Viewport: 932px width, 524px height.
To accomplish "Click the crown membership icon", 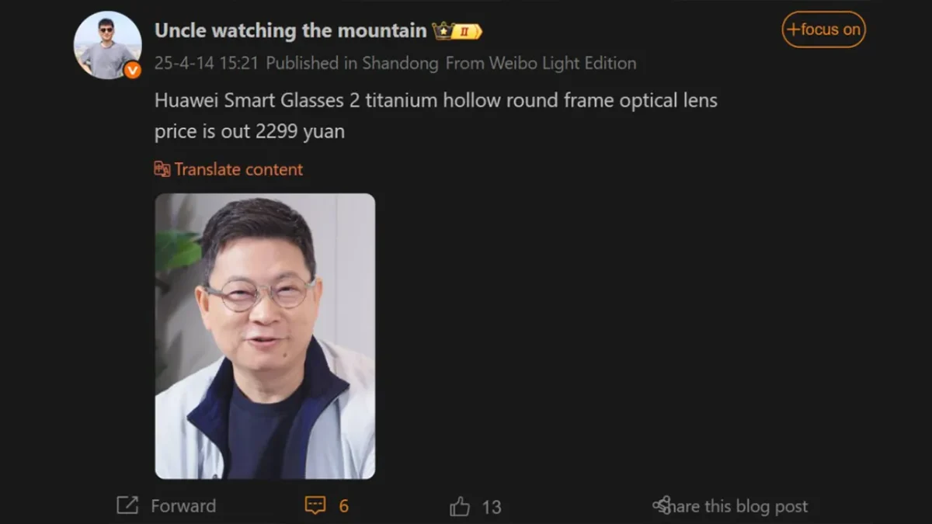I will click(x=443, y=31).
